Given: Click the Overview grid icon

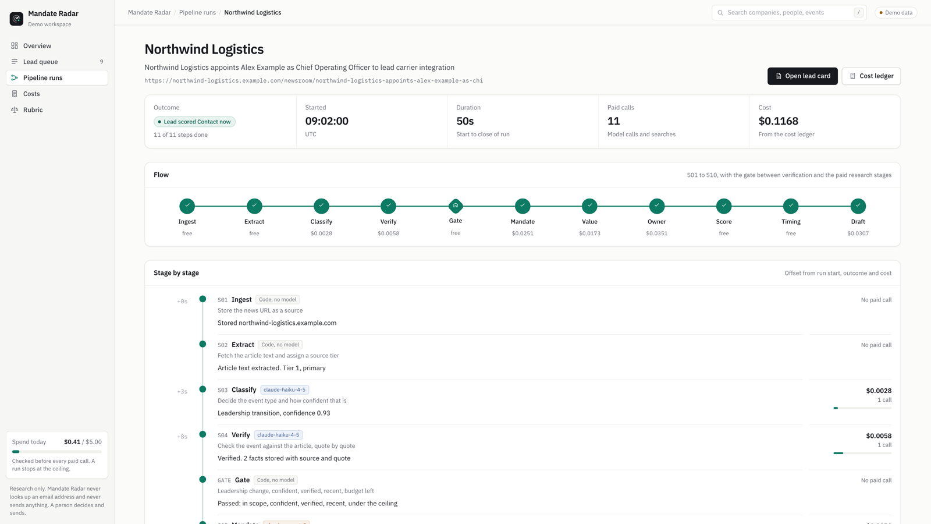Looking at the screenshot, I should [15, 45].
